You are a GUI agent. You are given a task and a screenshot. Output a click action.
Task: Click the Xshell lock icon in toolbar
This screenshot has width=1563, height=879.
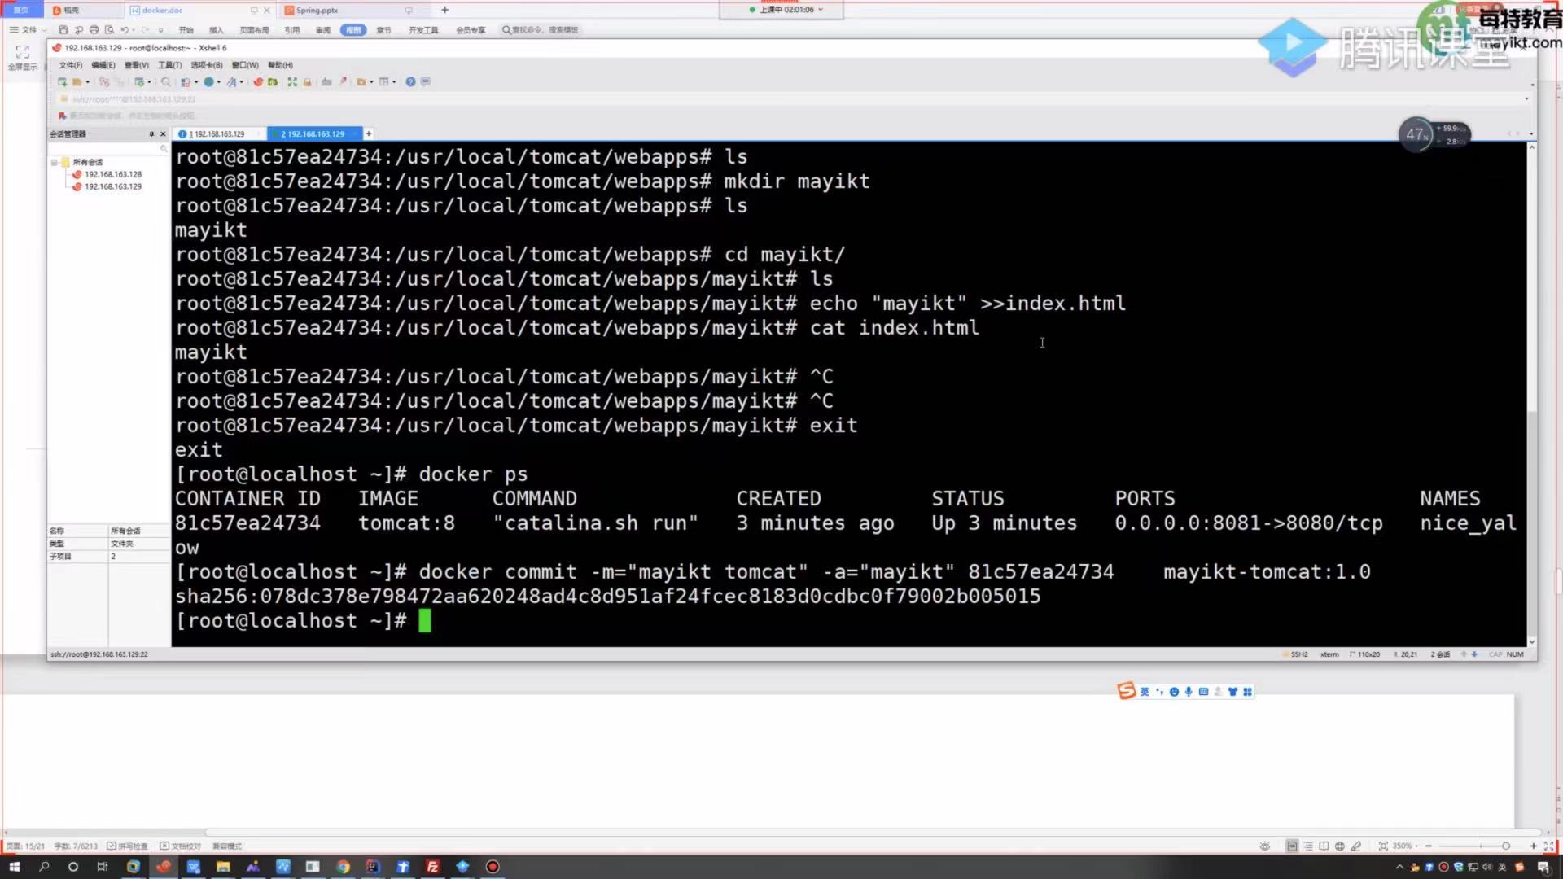click(307, 82)
